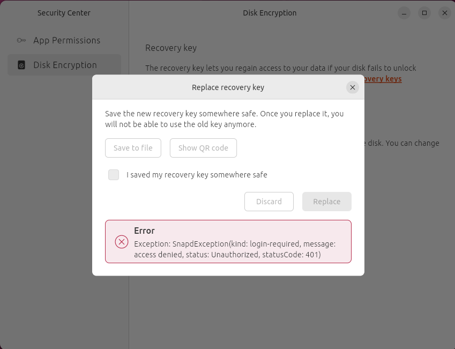Tick the saved recovery key checkbox
Image resolution: width=455 pixels, height=349 pixels.
114,175
